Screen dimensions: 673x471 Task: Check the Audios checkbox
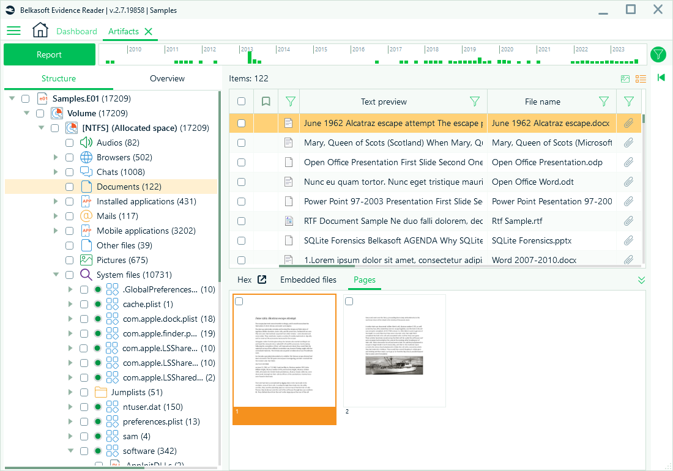[70, 143]
